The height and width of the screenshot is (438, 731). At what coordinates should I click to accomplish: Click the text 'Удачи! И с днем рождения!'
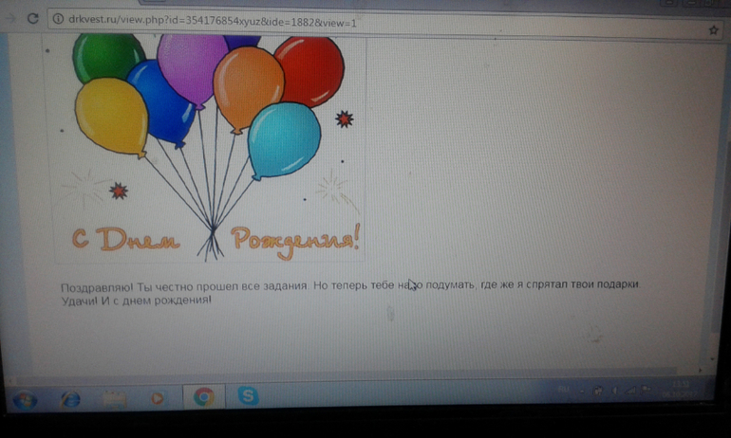pyautogui.click(x=136, y=300)
